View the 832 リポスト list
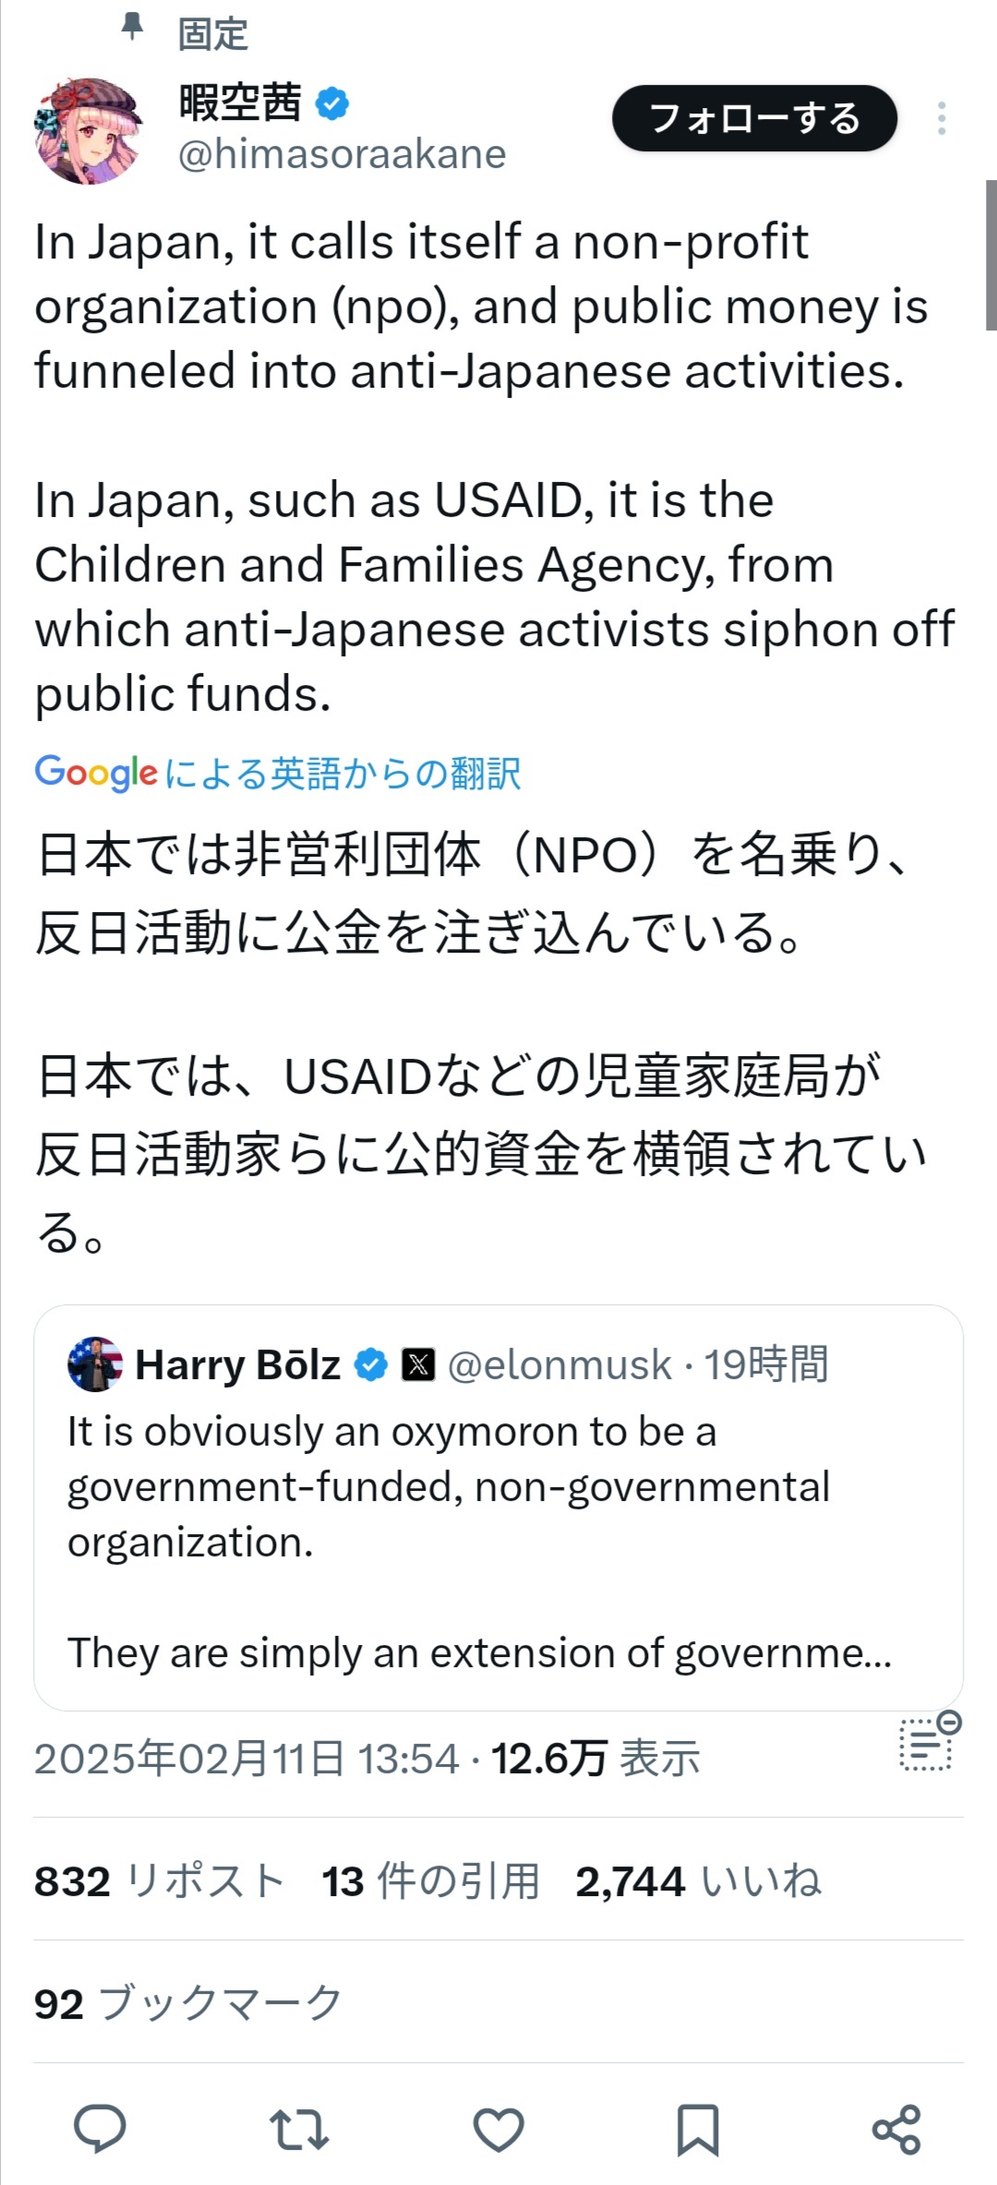 [159, 1881]
